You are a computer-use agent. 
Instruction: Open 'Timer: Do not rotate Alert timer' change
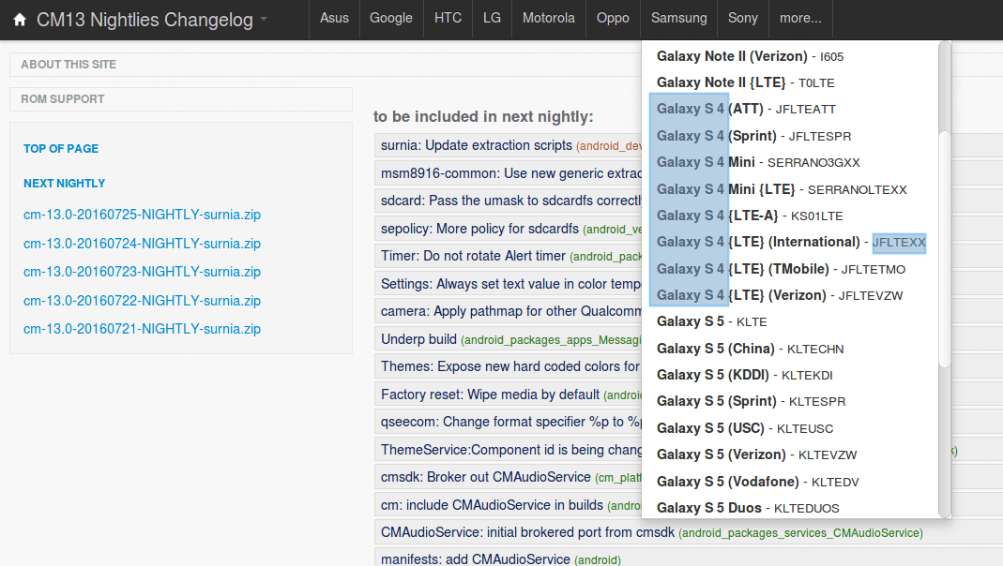point(473,256)
